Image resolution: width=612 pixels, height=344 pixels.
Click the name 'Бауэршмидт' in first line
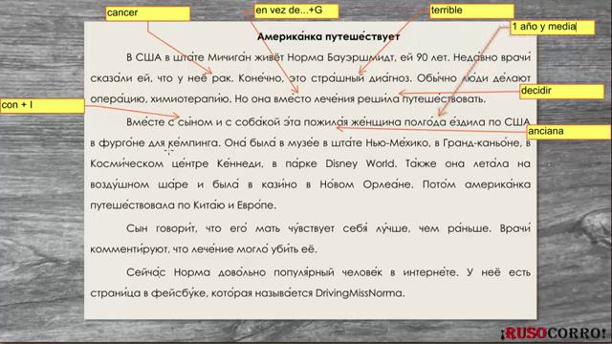[361, 57]
